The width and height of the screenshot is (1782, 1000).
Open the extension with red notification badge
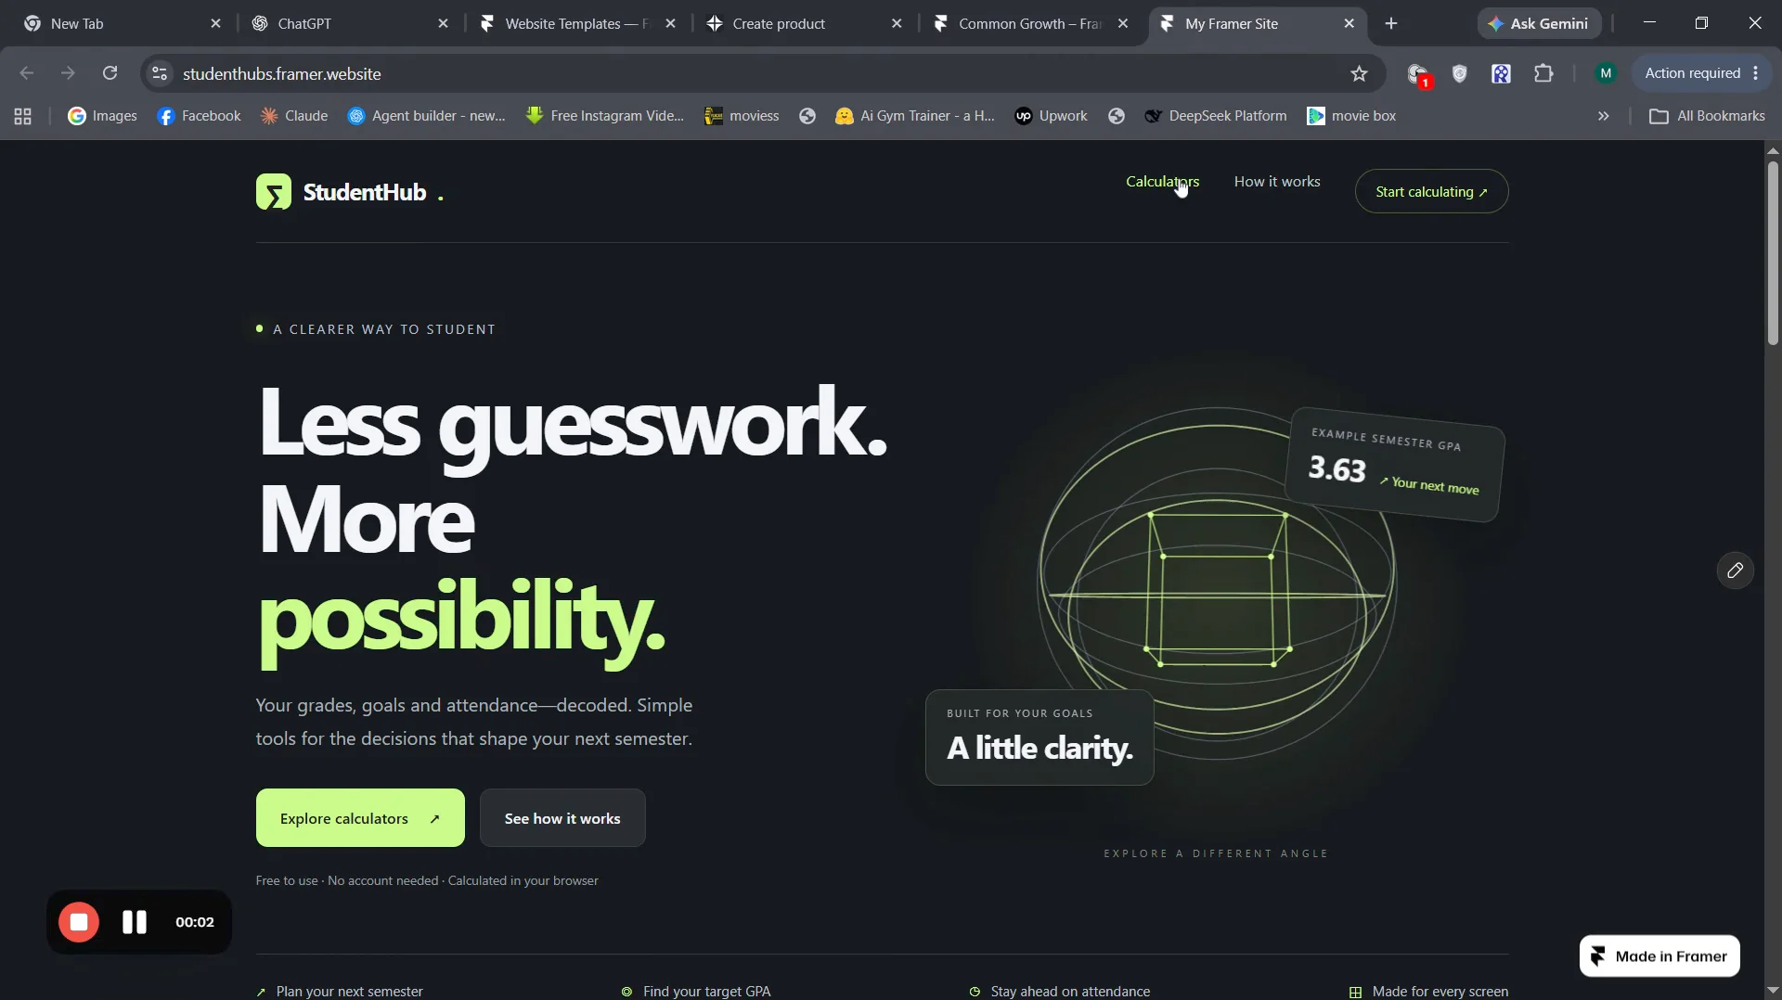(1418, 74)
